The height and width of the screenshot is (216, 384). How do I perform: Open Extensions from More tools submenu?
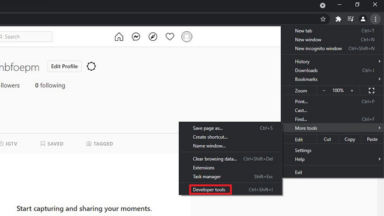(x=230, y=168)
